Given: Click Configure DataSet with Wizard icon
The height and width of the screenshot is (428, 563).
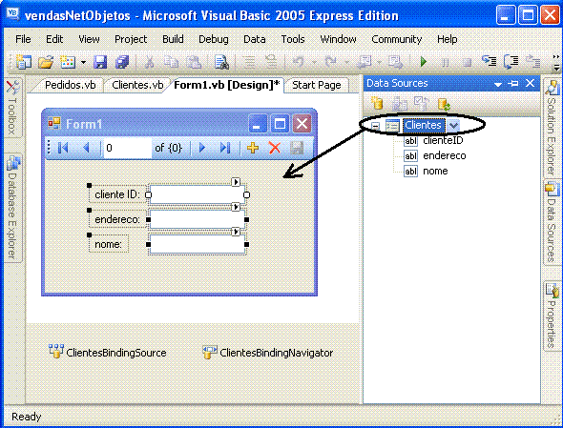Looking at the screenshot, I should coord(421,104).
